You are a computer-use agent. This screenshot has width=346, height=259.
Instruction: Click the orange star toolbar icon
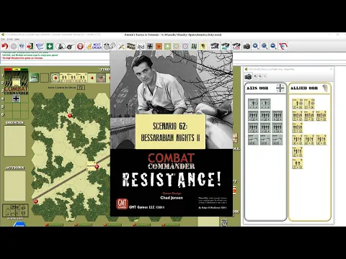point(159,46)
